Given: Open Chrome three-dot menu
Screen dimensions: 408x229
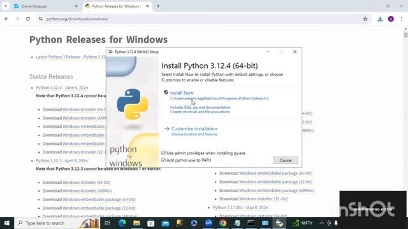Looking at the screenshot, I should [x=402, y=18].
